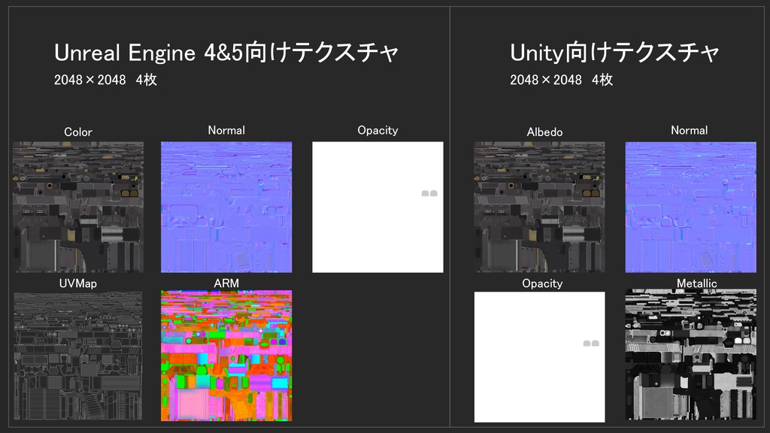Click the Unreal Color texture thumbnail
The width and height of the screenshot is (770, 433).
point(78,207)
